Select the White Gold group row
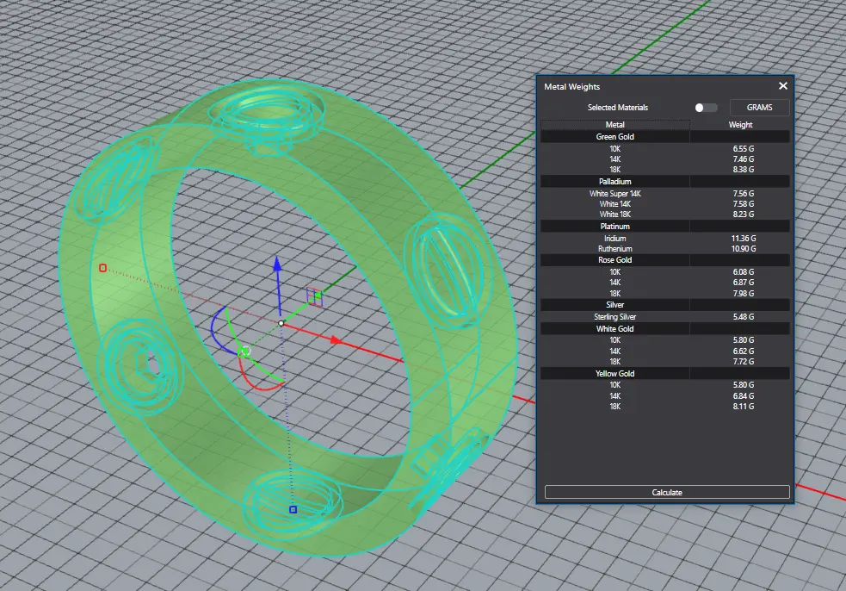 click(665, 328)
